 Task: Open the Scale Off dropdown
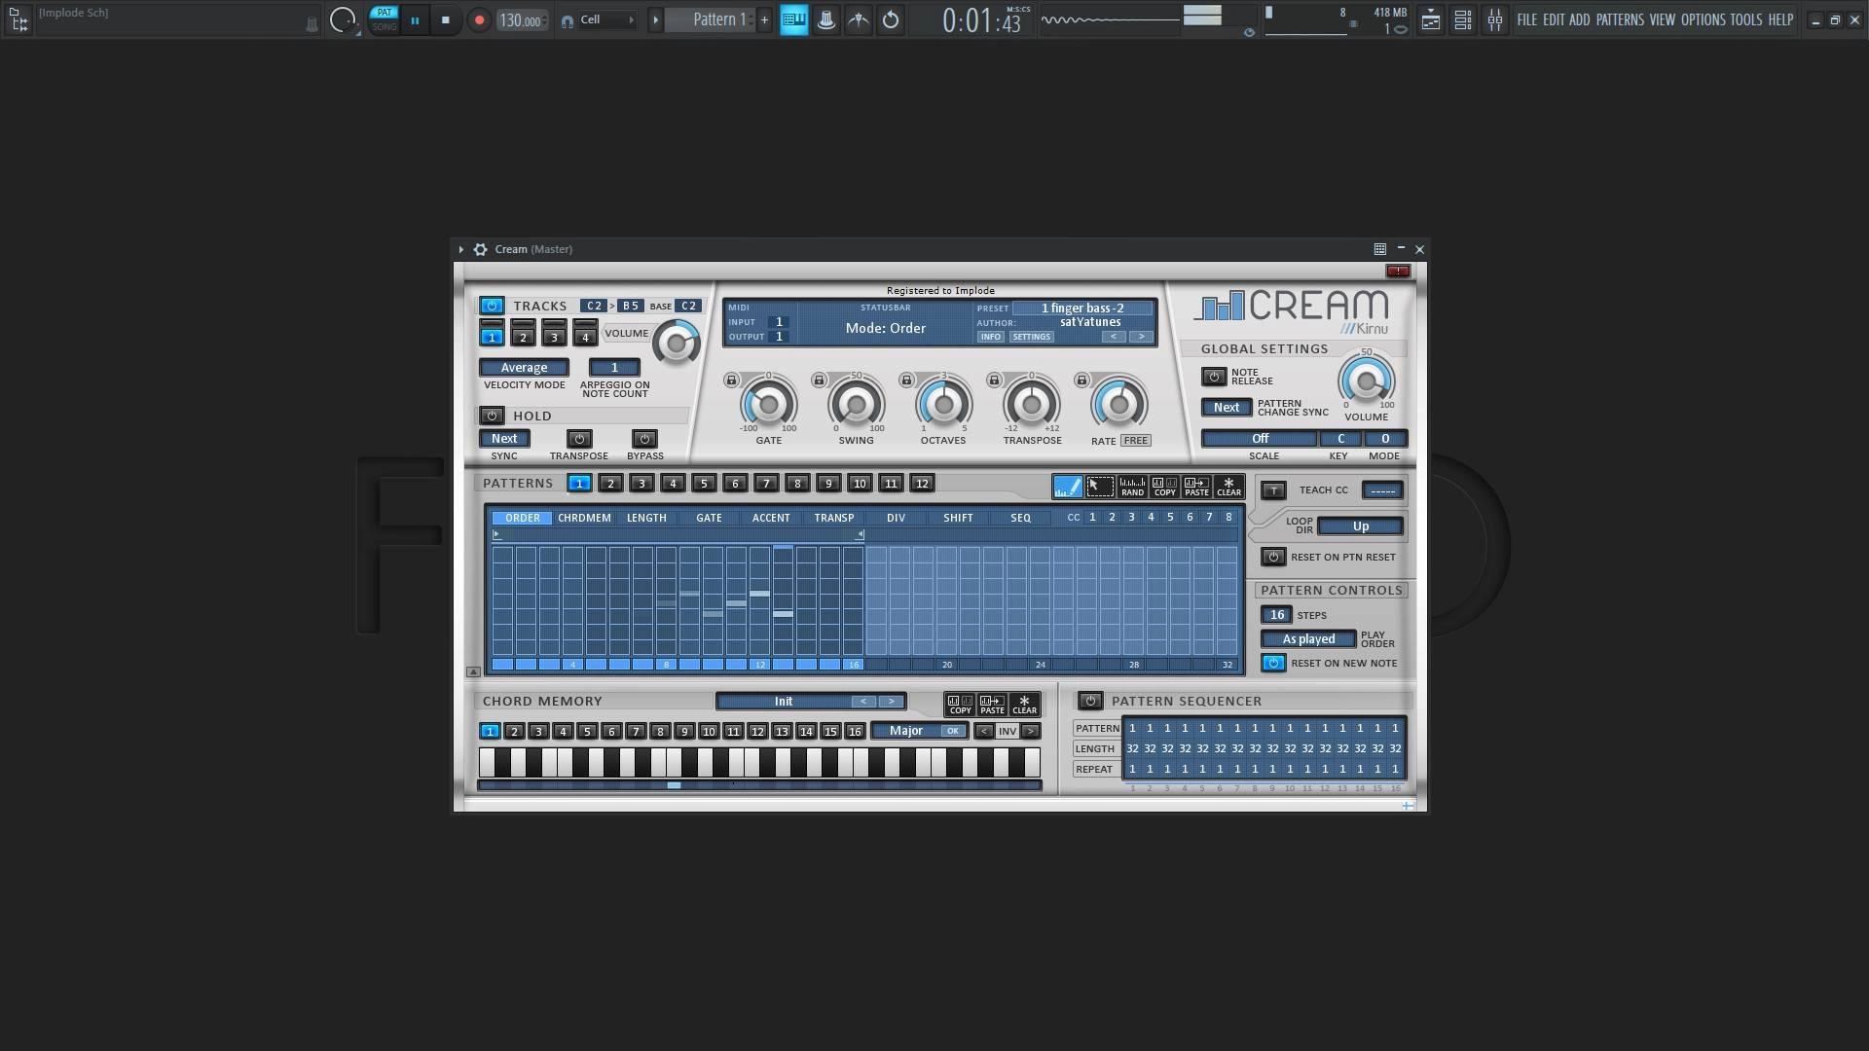pyautogui.click(x=1260, y=439)
